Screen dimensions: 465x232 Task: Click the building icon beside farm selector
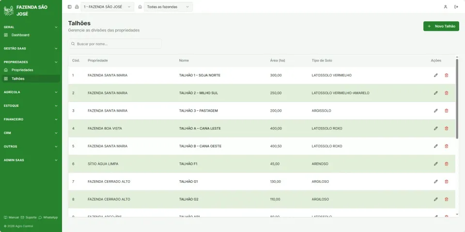77,7
